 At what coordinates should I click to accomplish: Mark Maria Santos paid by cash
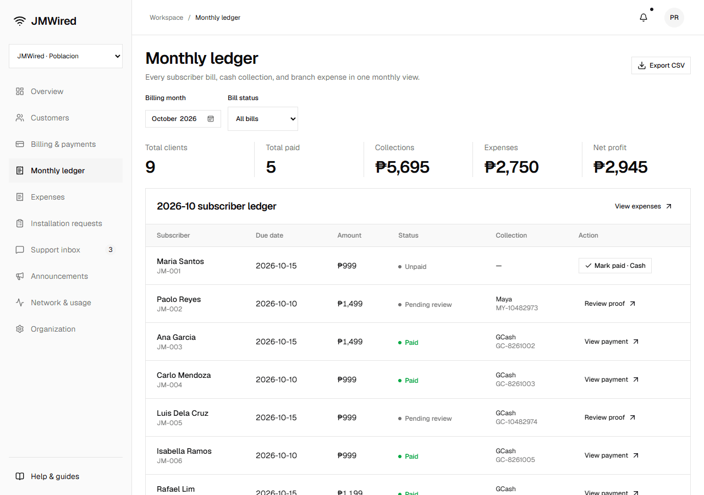point(615,266)
